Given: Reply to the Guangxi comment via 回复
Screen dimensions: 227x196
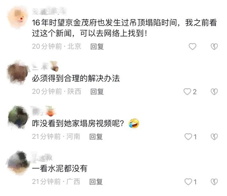Looking at the screenshot, I should [x=96, y=182].
